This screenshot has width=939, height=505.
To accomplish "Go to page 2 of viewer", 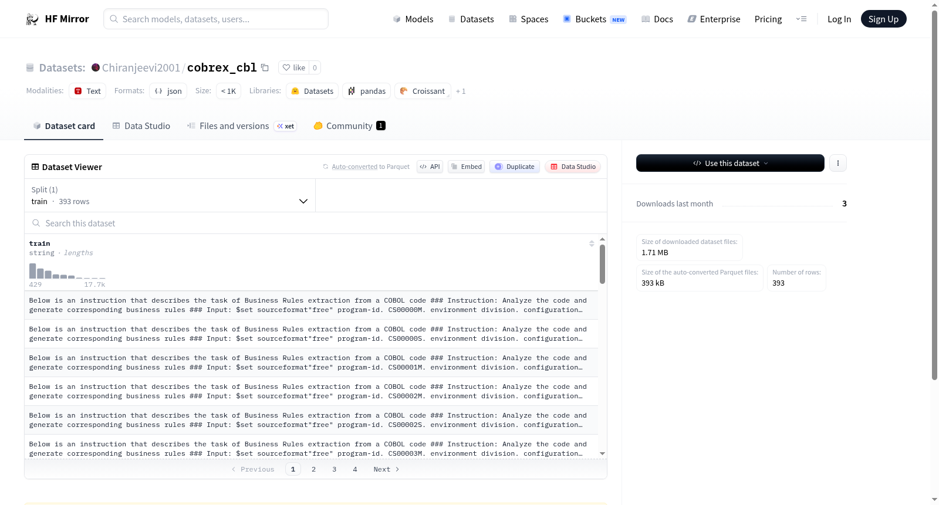I will (x=314, y=469).
